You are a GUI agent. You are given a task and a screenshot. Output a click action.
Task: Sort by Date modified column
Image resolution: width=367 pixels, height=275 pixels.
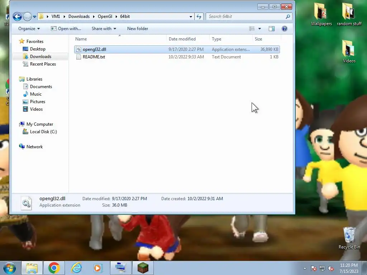(x=188, y=39)
